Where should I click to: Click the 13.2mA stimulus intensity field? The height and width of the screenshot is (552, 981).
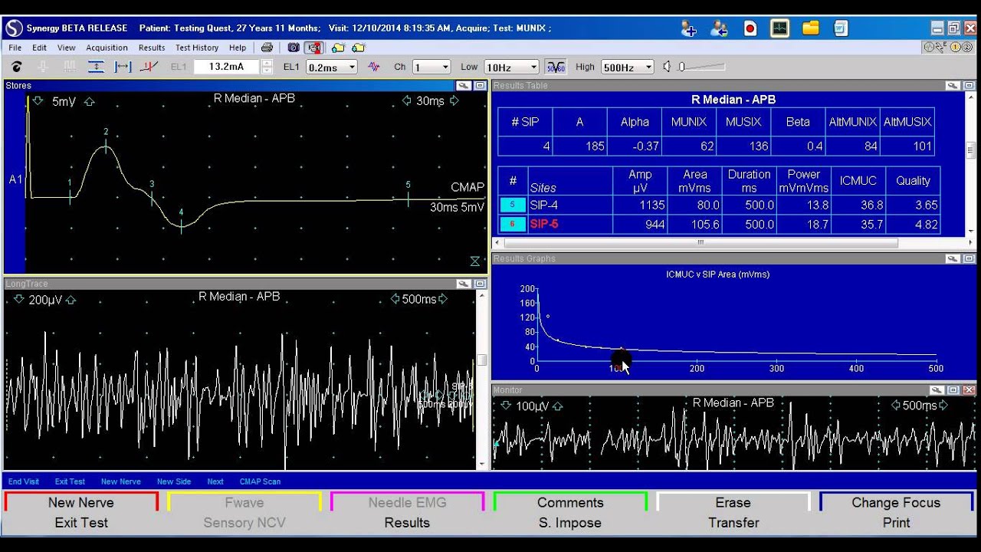click(x=227, y=67)
